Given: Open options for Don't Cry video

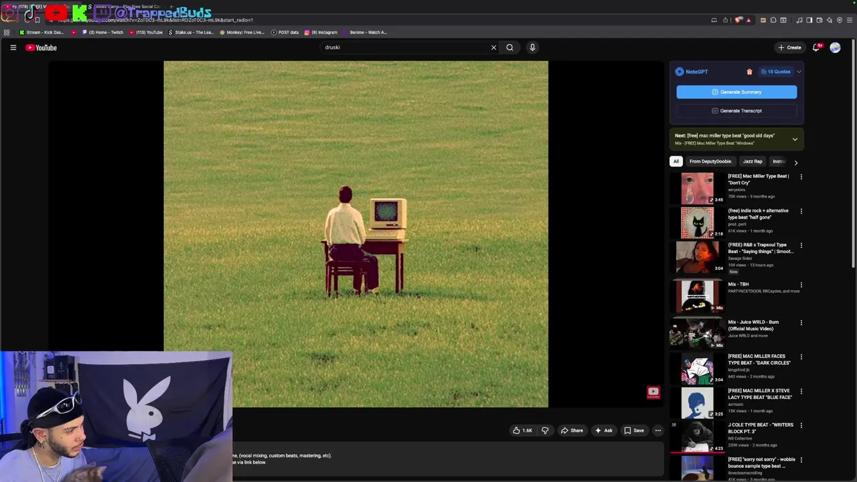Looking at the screenshot, I should [x=801, y=177].
